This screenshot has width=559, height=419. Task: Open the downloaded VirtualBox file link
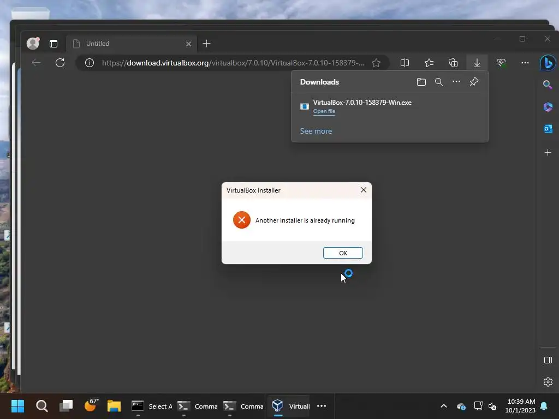[324, 111]
